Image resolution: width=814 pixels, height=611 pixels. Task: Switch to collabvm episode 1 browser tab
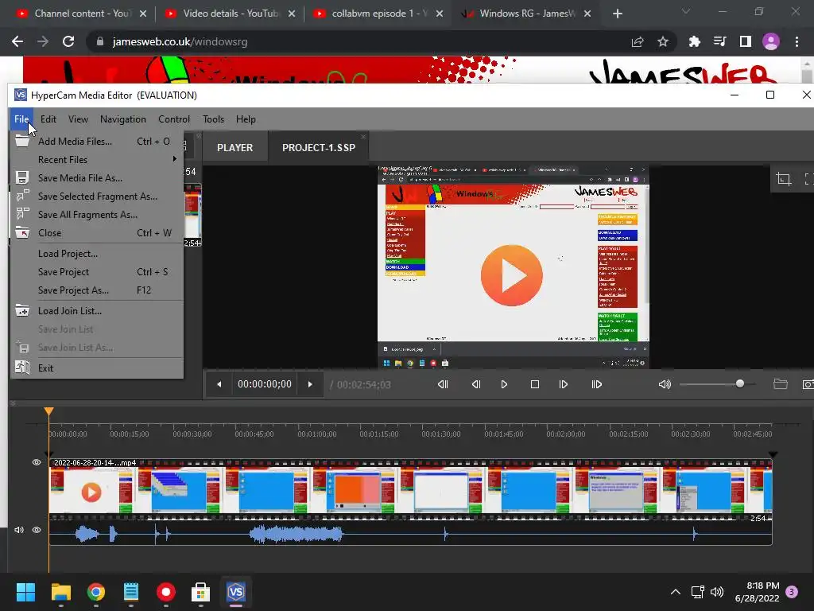pyautogui.click(x=378, y=14)
